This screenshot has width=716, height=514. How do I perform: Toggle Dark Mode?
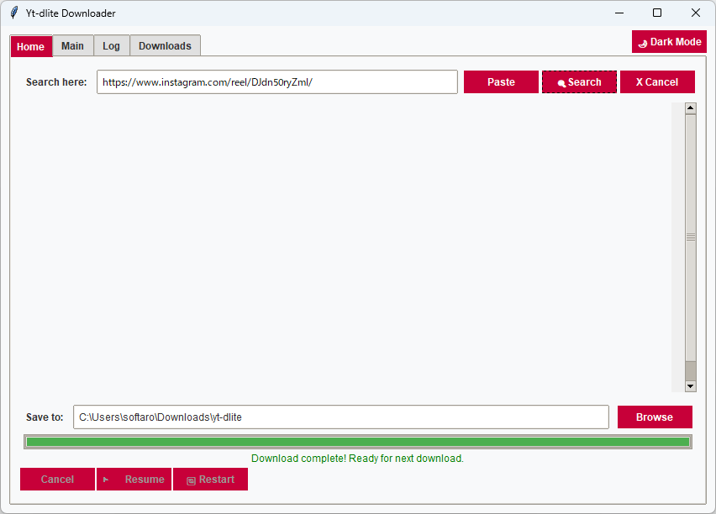669,41
